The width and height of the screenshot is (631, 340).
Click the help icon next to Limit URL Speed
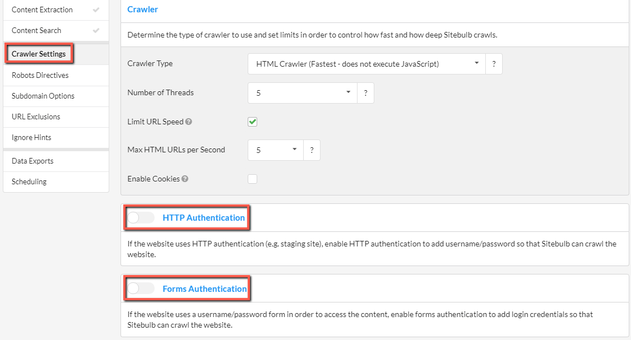click(x=188, y=122)
